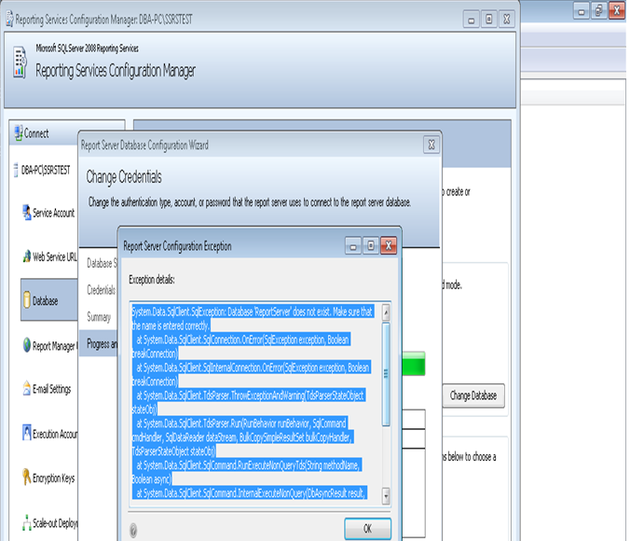Click the Connect icon in the sidebar
This screenshot has height=541, width=644.
point(20,133)
